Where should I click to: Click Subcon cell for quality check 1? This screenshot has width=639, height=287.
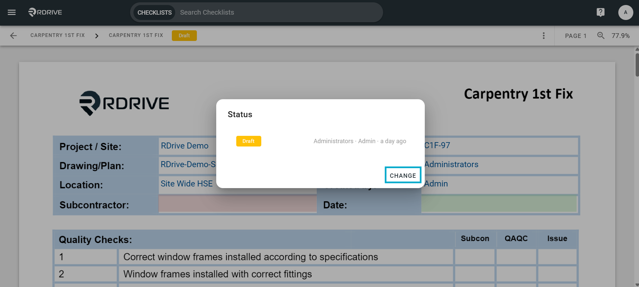coord(475,257)
